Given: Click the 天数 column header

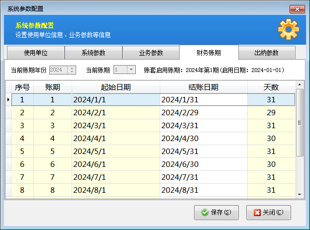Looking at the screenshot, I should coord(271,87).
